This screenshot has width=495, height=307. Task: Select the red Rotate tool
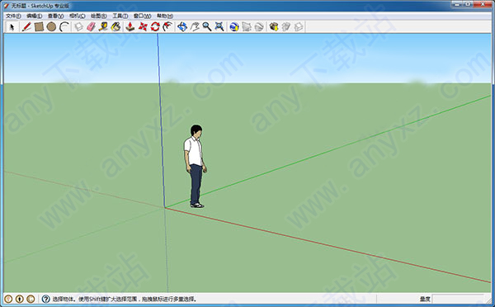pos(155,27)
